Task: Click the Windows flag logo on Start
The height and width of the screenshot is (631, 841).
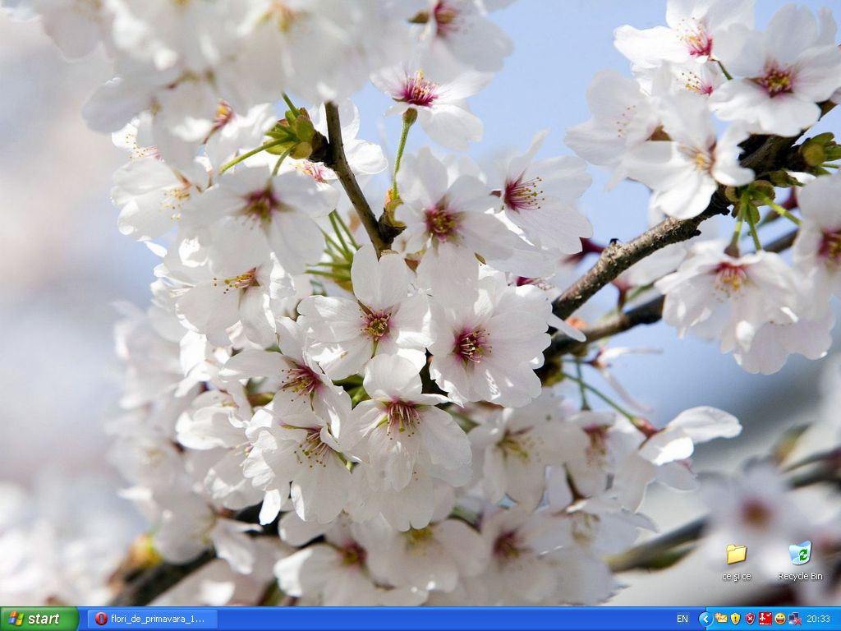Action: pyautogui.click(x=16, y=619)
